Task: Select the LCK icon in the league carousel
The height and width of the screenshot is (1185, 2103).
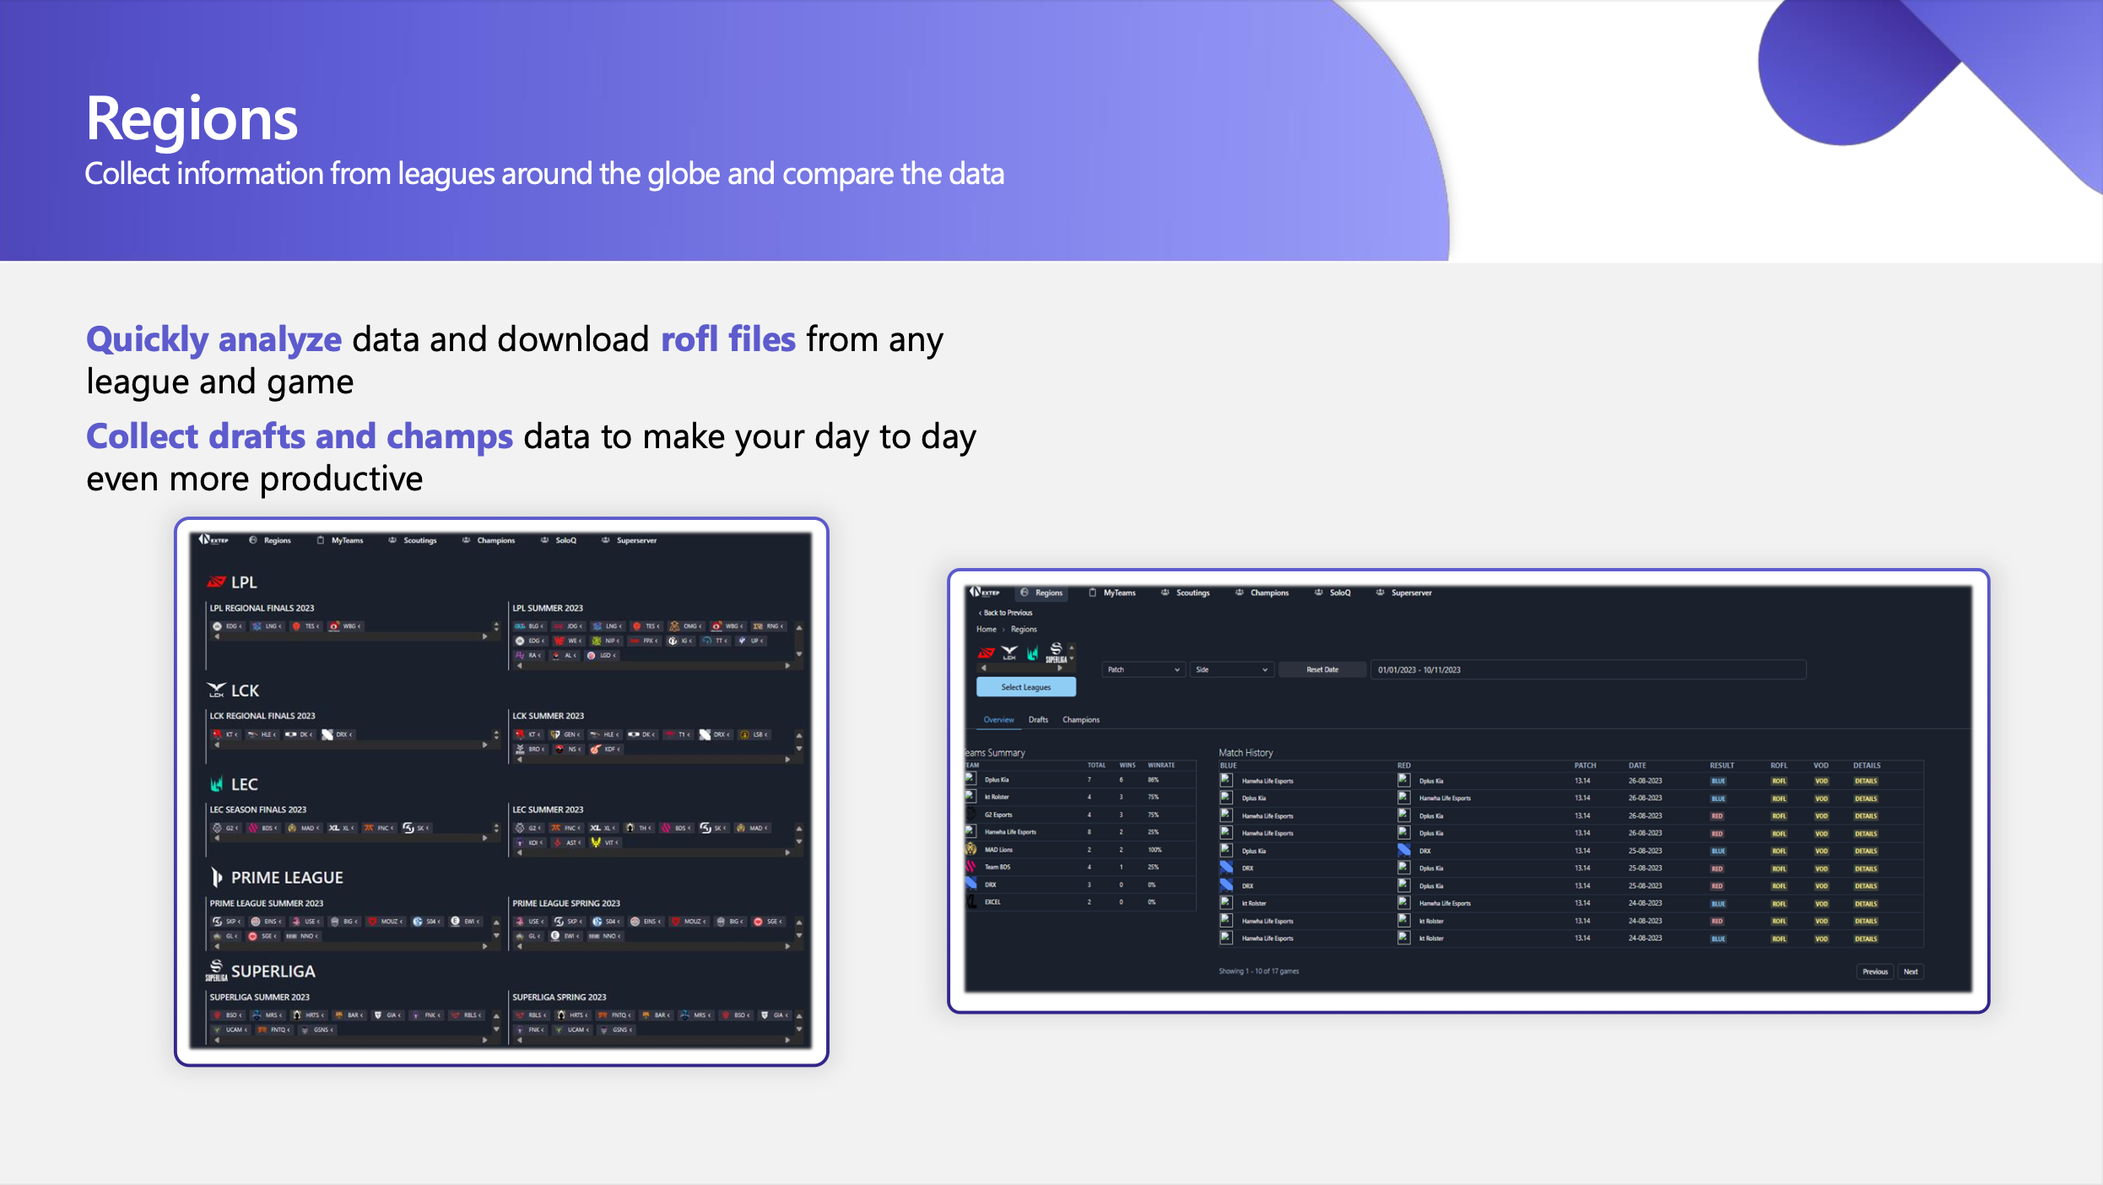Action: click(1009, 652)
